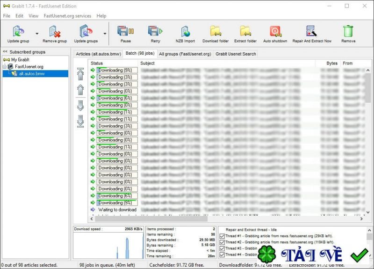Uncheck the Thread #2 checkbox

222,242
